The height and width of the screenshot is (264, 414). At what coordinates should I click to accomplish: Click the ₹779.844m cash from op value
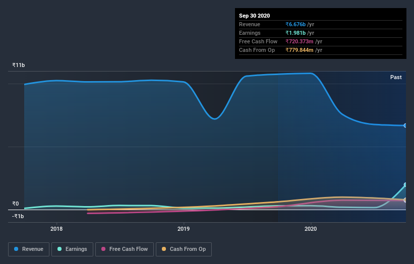pyautogui.click(x=300, y=50)
